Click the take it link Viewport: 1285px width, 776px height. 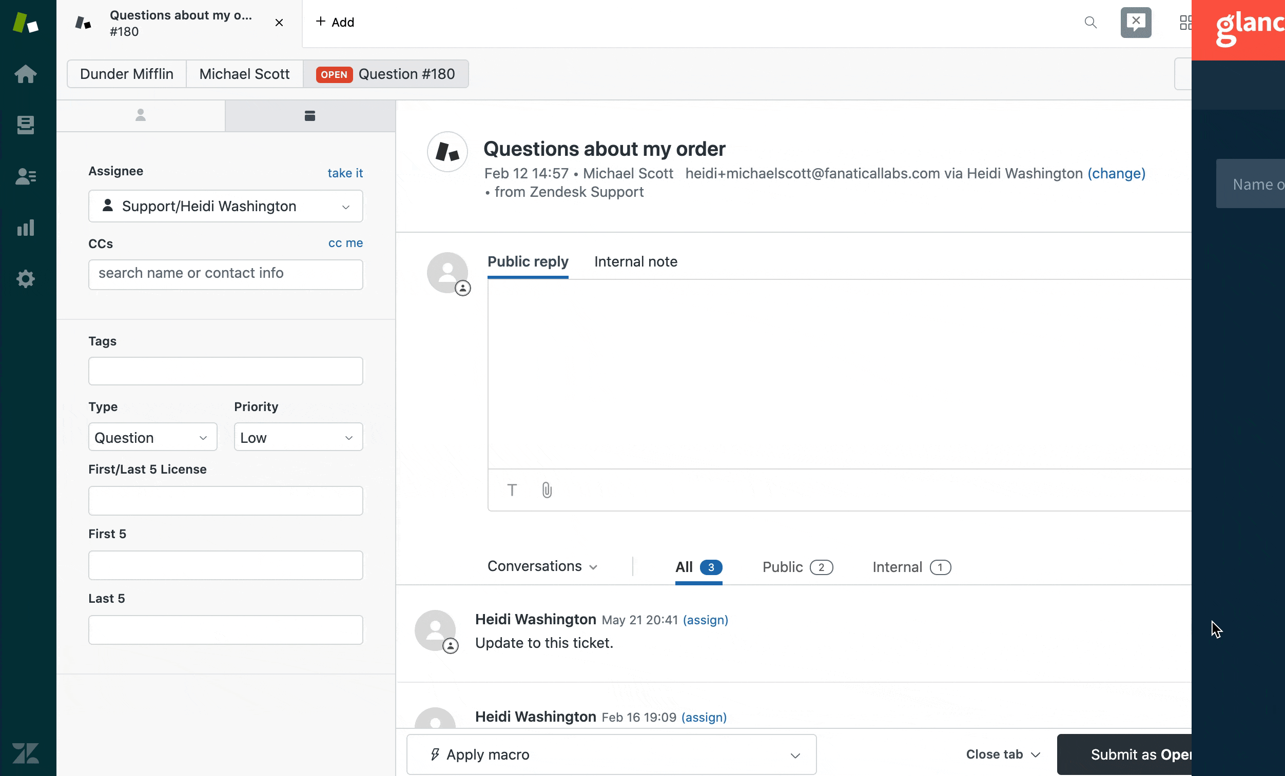[345, 173]
